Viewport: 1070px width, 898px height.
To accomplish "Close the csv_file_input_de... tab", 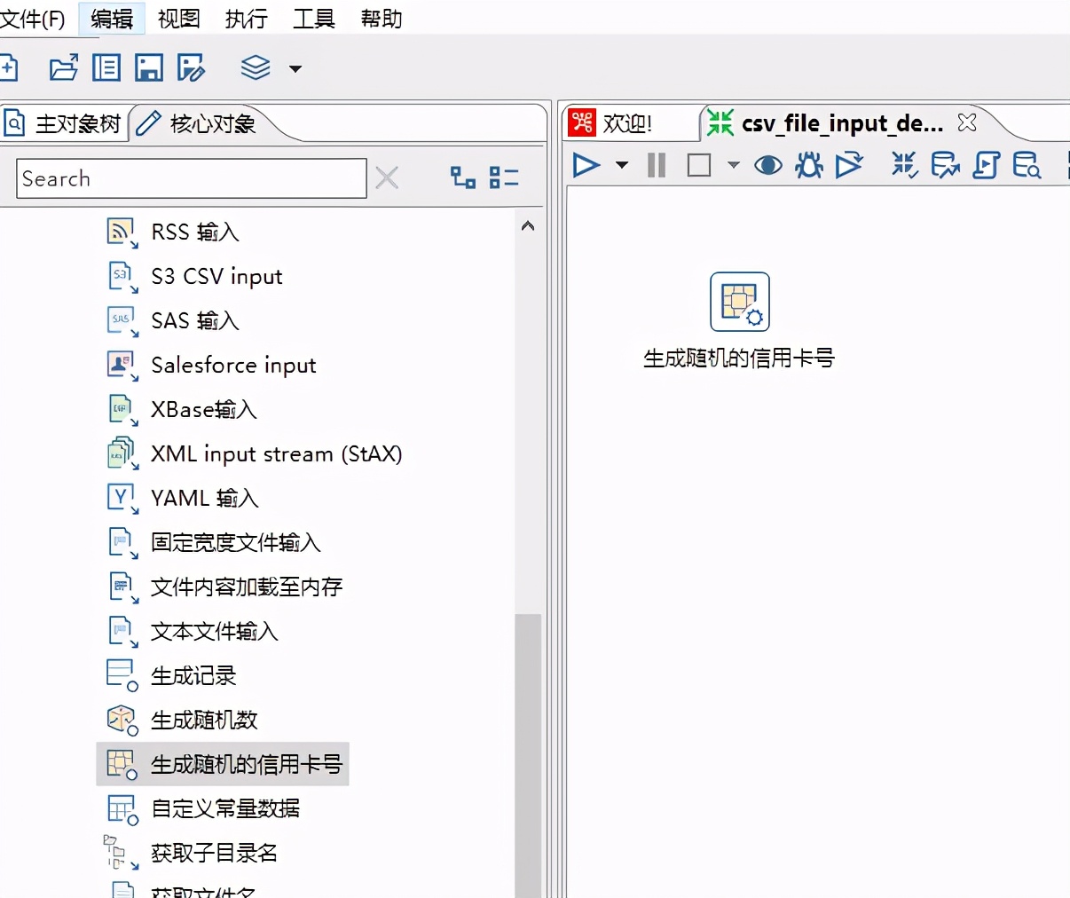I will [967, 122].
